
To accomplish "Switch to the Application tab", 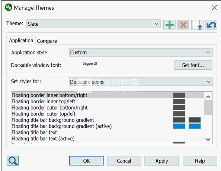I will click(21, 41).
